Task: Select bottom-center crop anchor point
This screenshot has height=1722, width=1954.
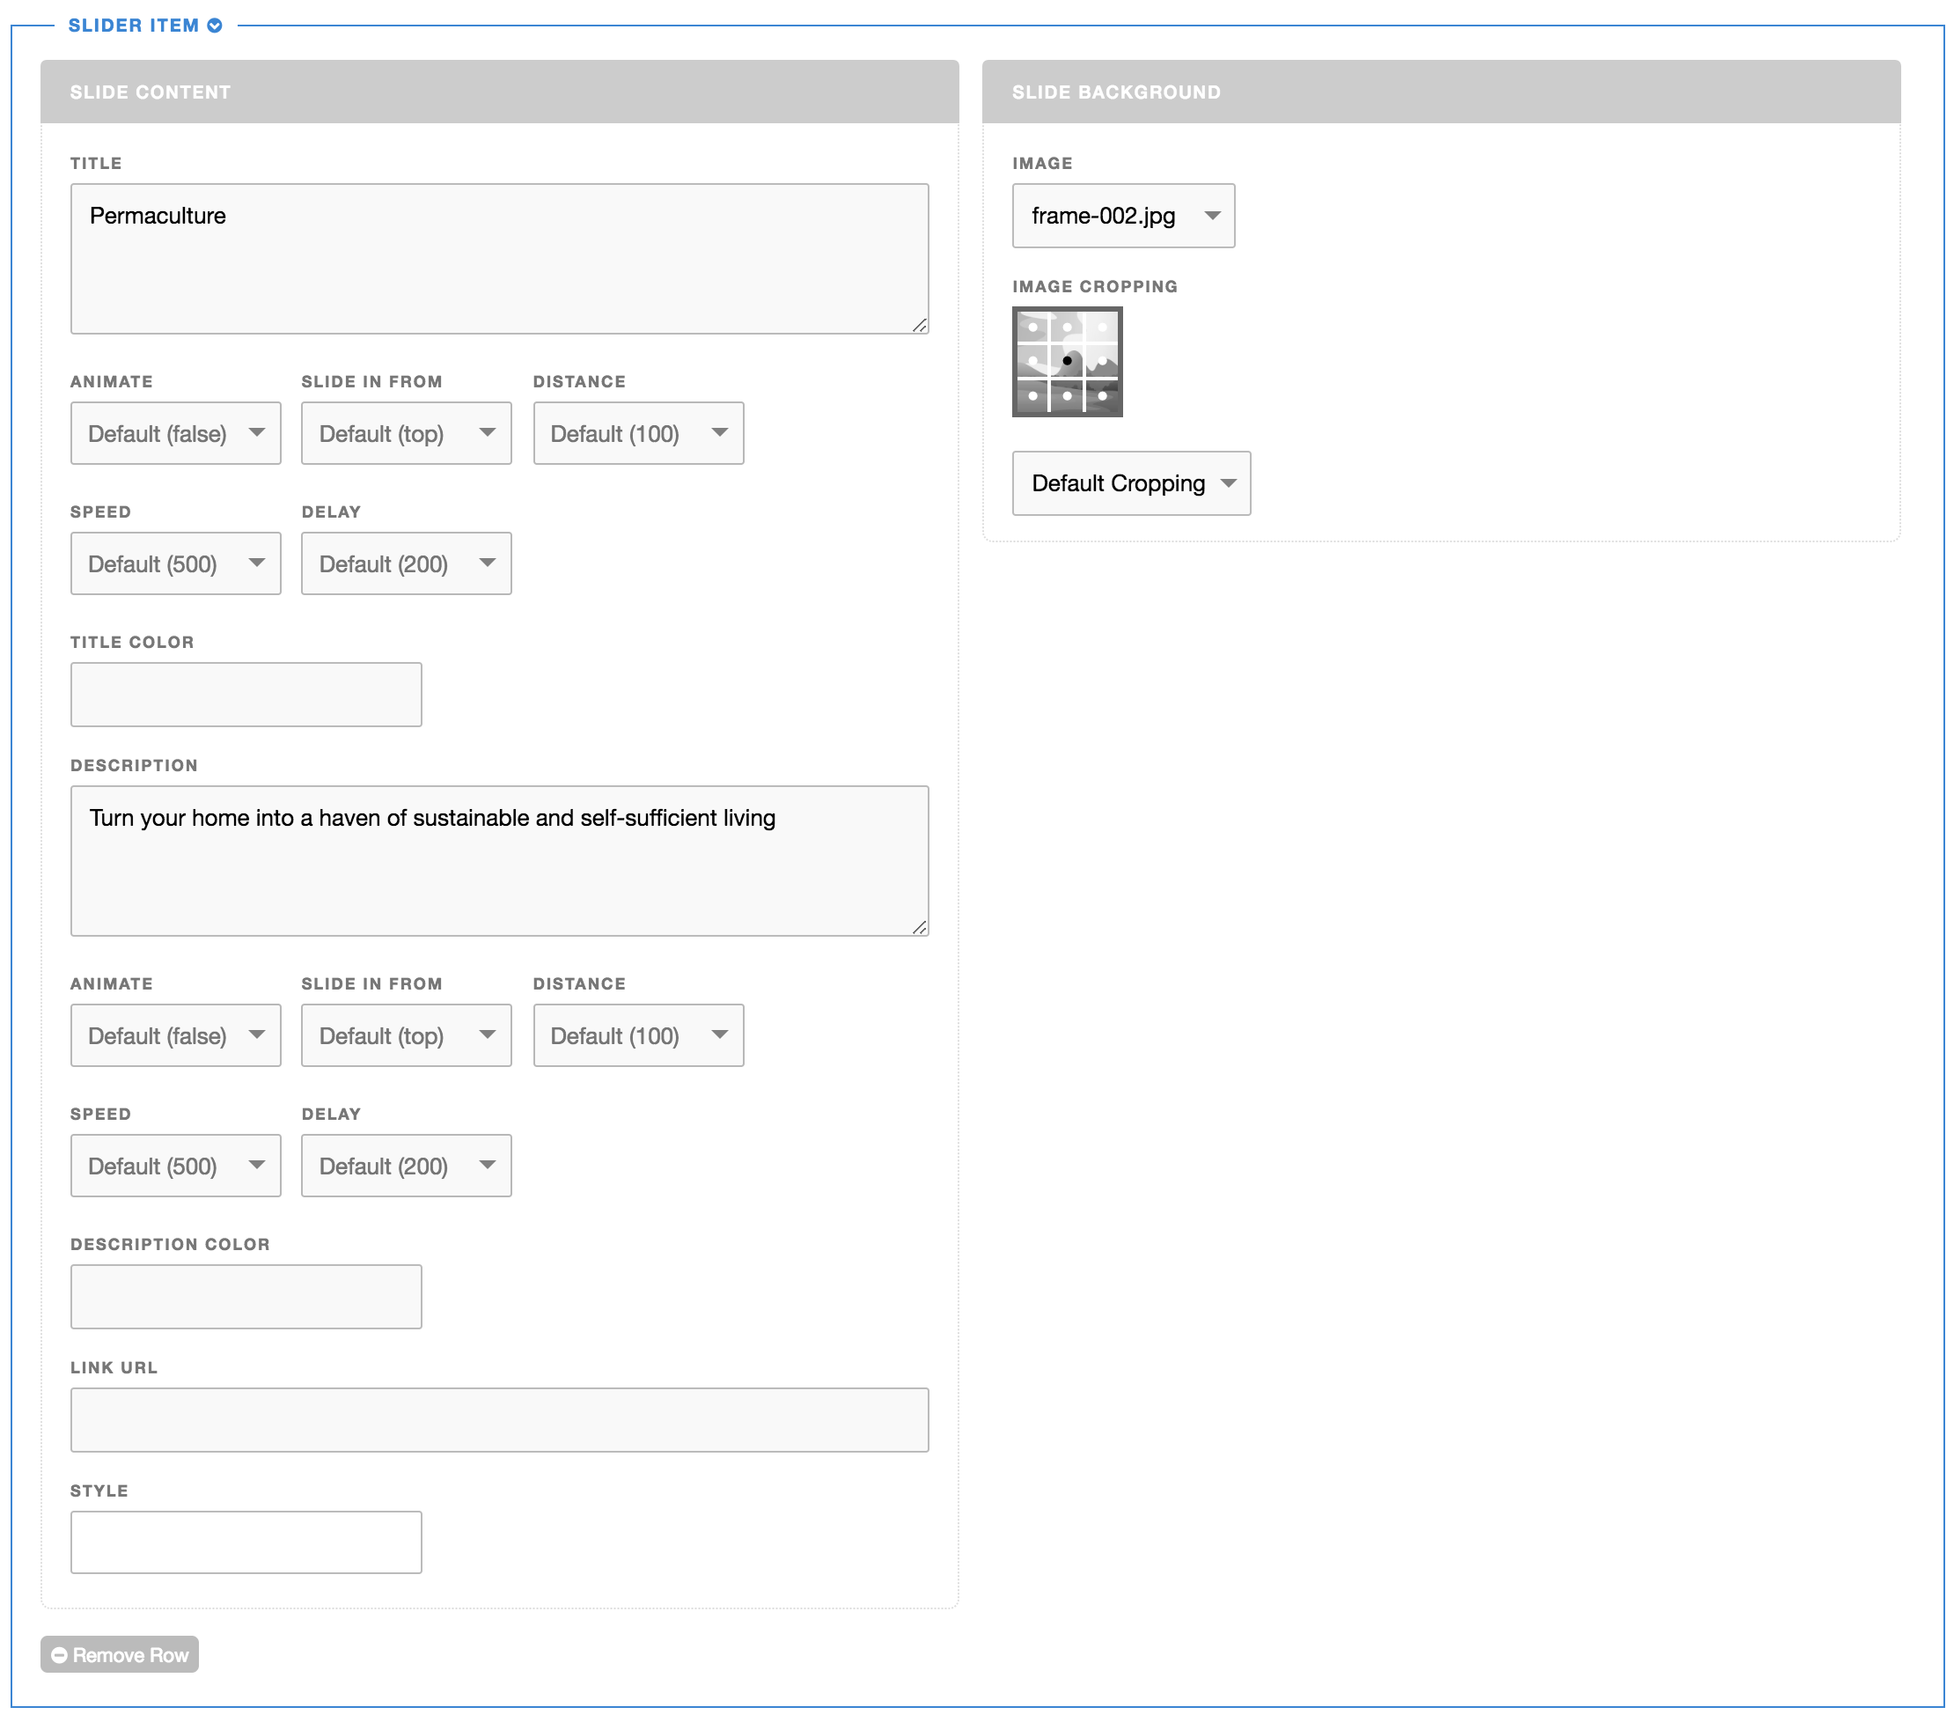Action: click(1067, 395)
